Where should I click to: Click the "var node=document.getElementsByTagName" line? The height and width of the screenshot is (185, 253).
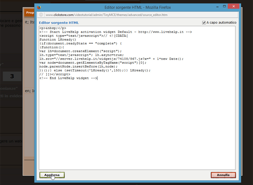[x=93, y=63]
